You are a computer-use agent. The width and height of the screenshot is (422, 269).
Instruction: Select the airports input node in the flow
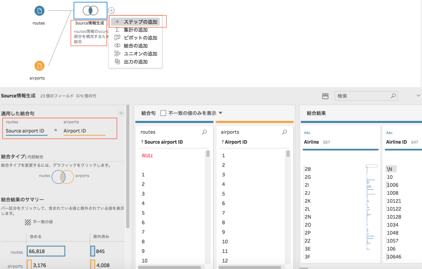(39, 65)
